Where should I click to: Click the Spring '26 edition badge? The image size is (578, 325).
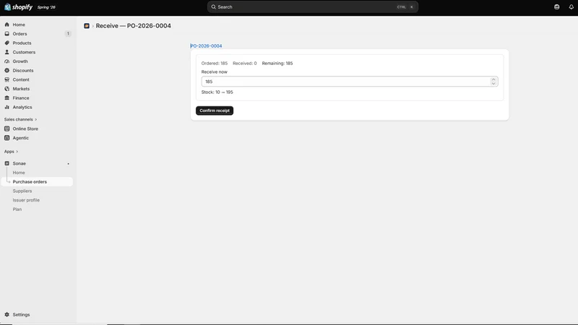(x=46, y=7)
